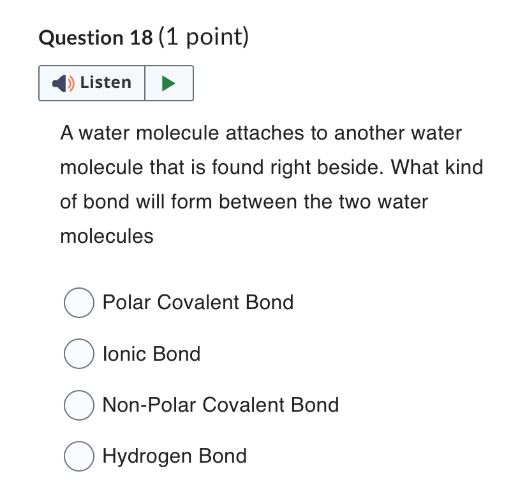
Task: Click the Polar Covalent Bond label text
Action: [198, 303]
